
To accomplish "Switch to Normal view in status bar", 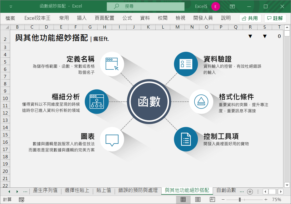I will 183,200.
